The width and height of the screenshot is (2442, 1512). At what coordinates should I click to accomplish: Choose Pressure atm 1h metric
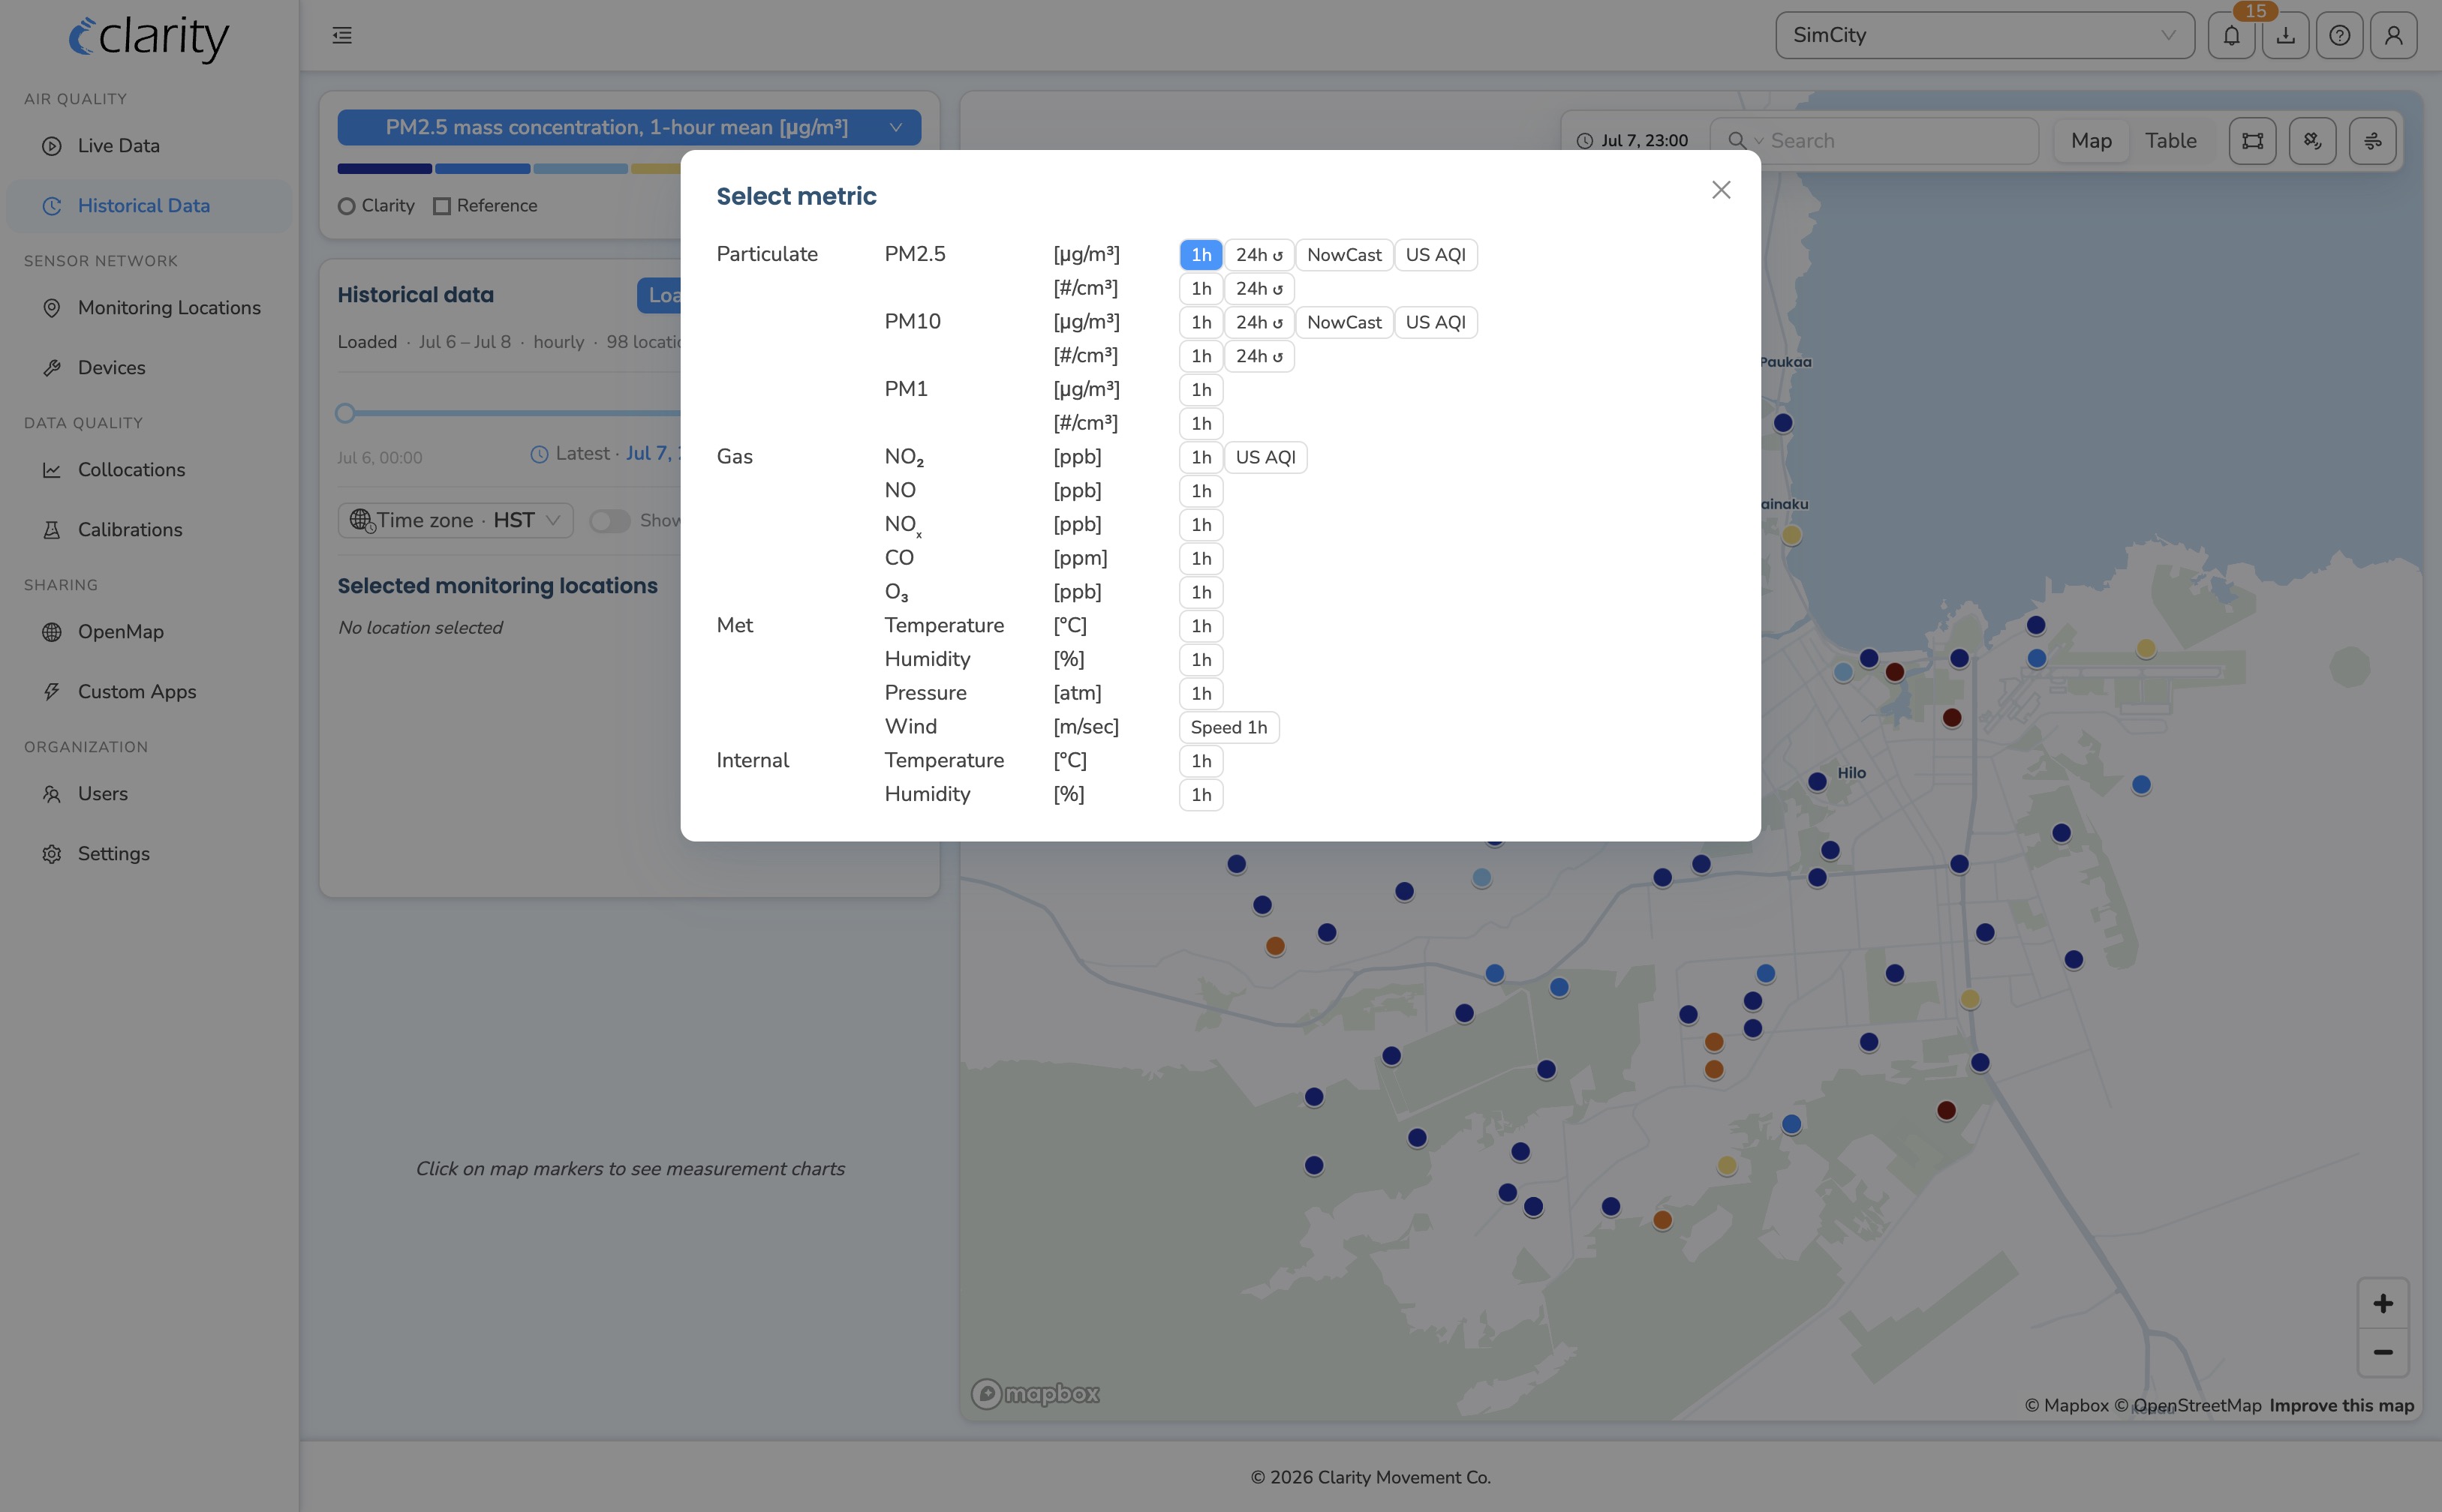(1201, 694)
